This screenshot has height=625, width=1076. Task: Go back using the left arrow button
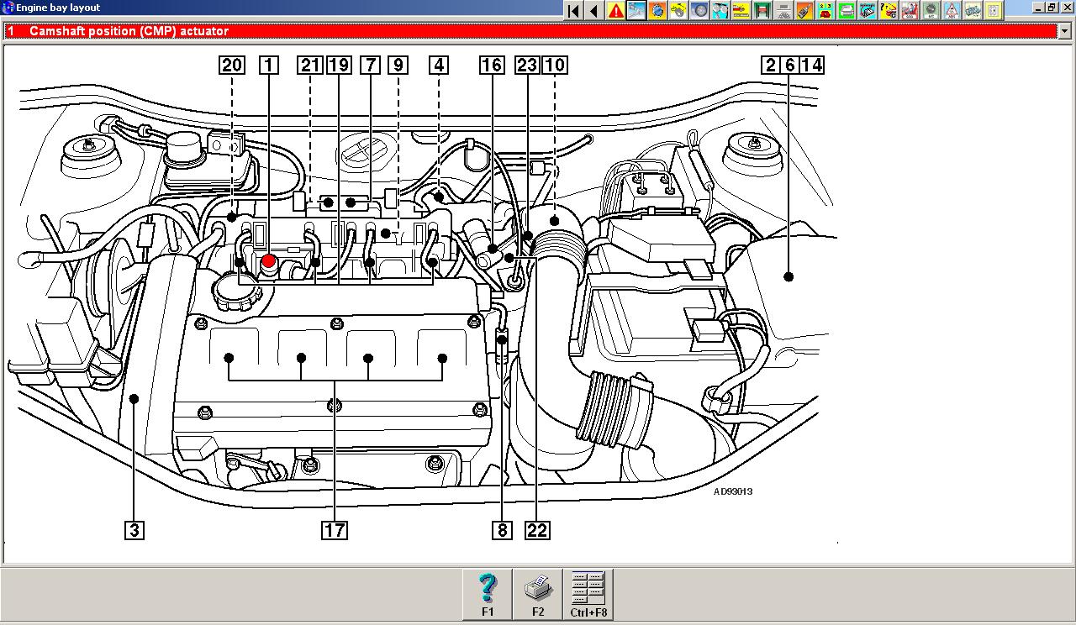[x=594, y=10]
